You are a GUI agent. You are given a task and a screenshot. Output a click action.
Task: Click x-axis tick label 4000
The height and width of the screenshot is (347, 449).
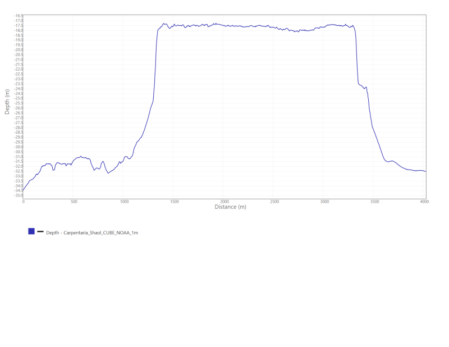[x=424, y=202]
